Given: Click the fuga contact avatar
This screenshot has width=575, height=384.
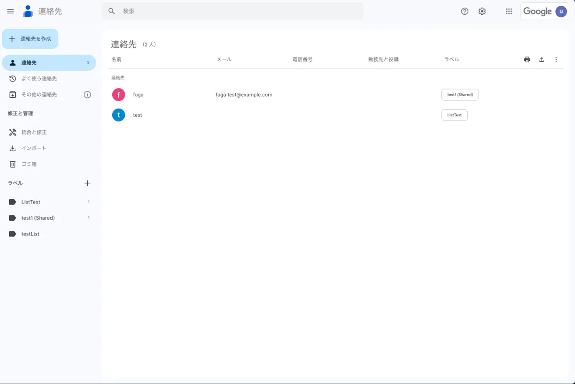Looking at the screenshot, I should (x=118, y=95).
